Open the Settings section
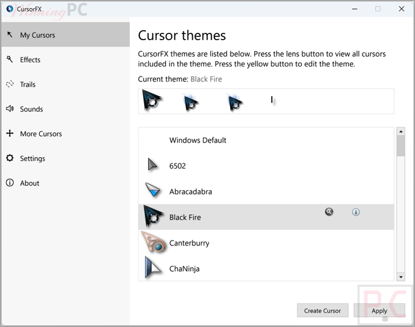415x327 pixels. tap(65, 158)
